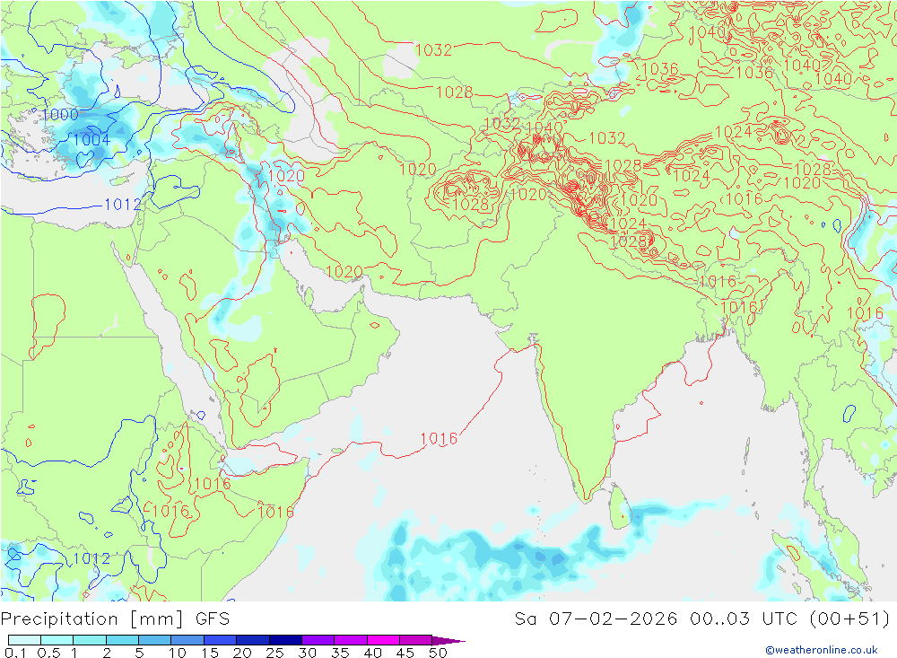Pick the 1–2 mm legend color segment

[x=89, y=640]
